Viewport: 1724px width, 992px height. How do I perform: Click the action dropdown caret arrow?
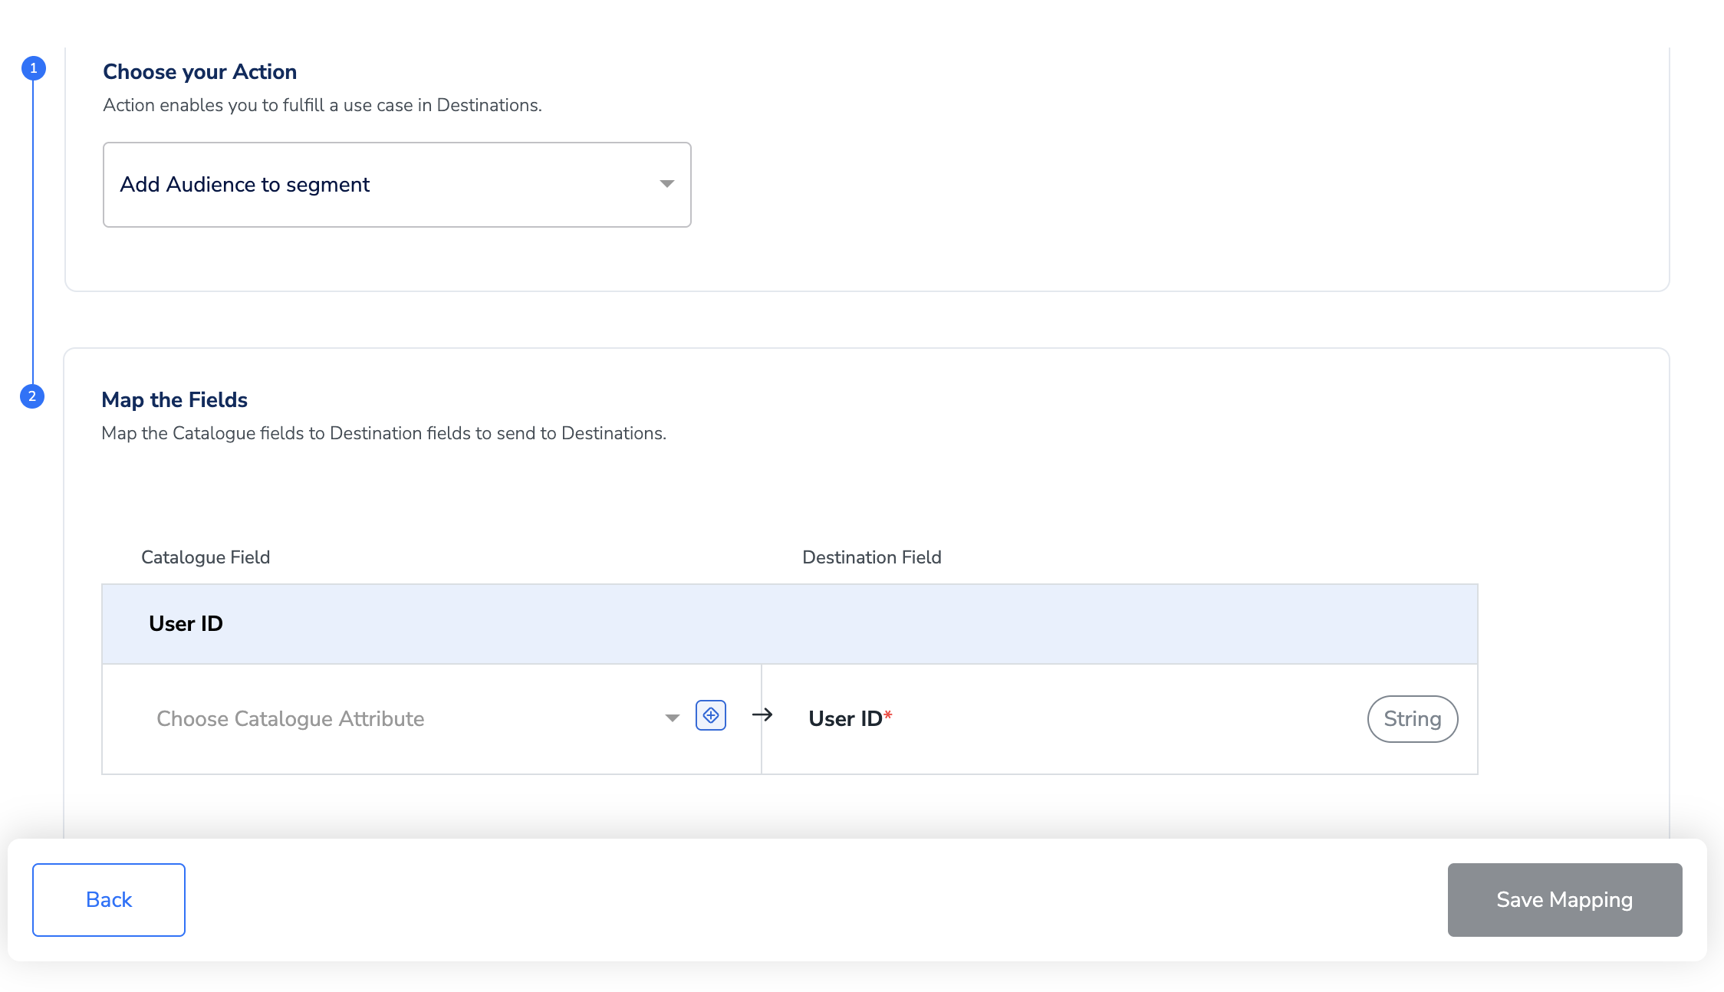666,184
